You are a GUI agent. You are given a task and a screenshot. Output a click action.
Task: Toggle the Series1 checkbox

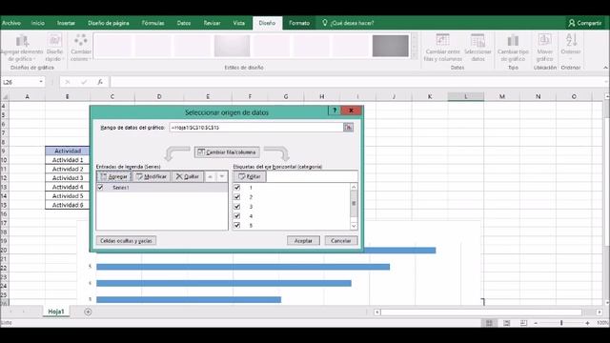coord(100,188)
